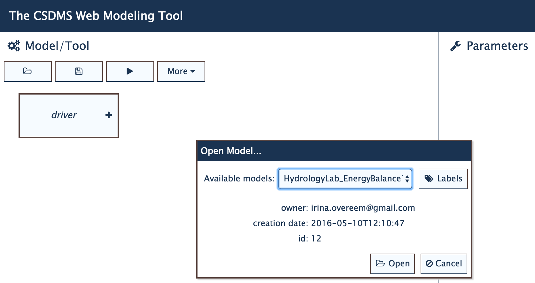This screenshot has height=283, width=535.
Task: Select the driver component box
Action: tap(69, 116)
